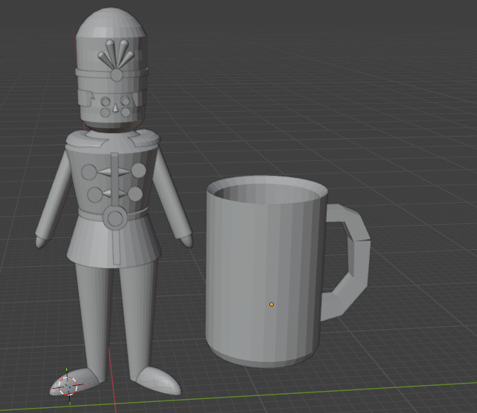
Task: Click the soldier's cone-shaped nose
Action: (x=116, y=107)
